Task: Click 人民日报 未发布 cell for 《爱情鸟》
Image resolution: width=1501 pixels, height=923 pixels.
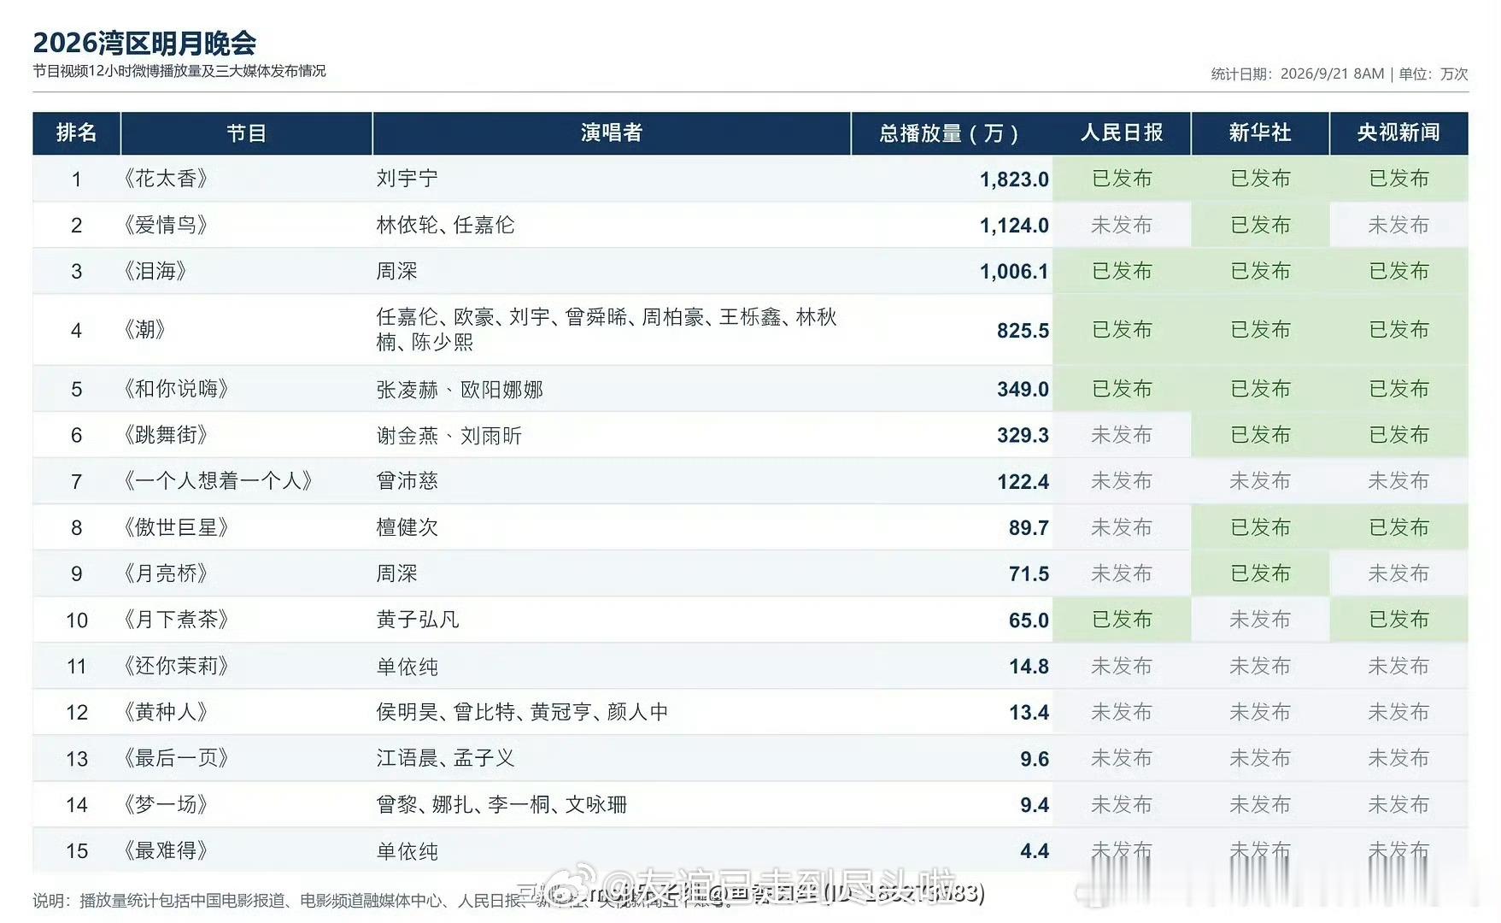Action: [x=1122, y=225]
